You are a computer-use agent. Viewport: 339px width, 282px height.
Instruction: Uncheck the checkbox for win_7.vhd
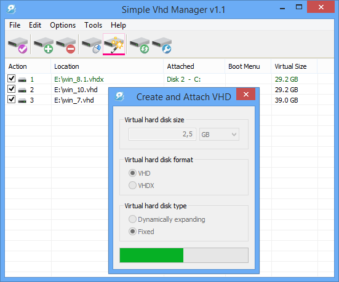point(11,100)
